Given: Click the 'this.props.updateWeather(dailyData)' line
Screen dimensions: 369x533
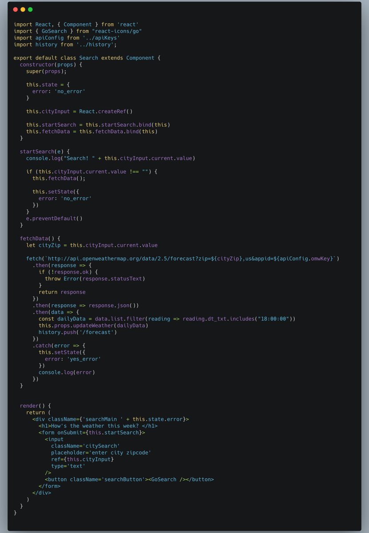Looking at the screenshot, I should [x=93, y=326].
